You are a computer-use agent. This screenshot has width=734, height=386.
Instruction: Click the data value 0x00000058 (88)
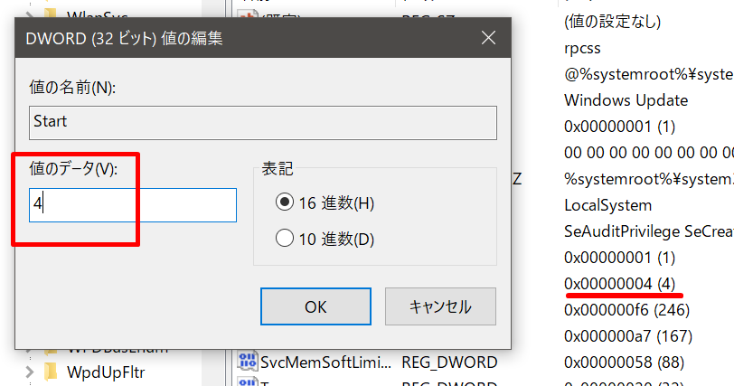624,362
